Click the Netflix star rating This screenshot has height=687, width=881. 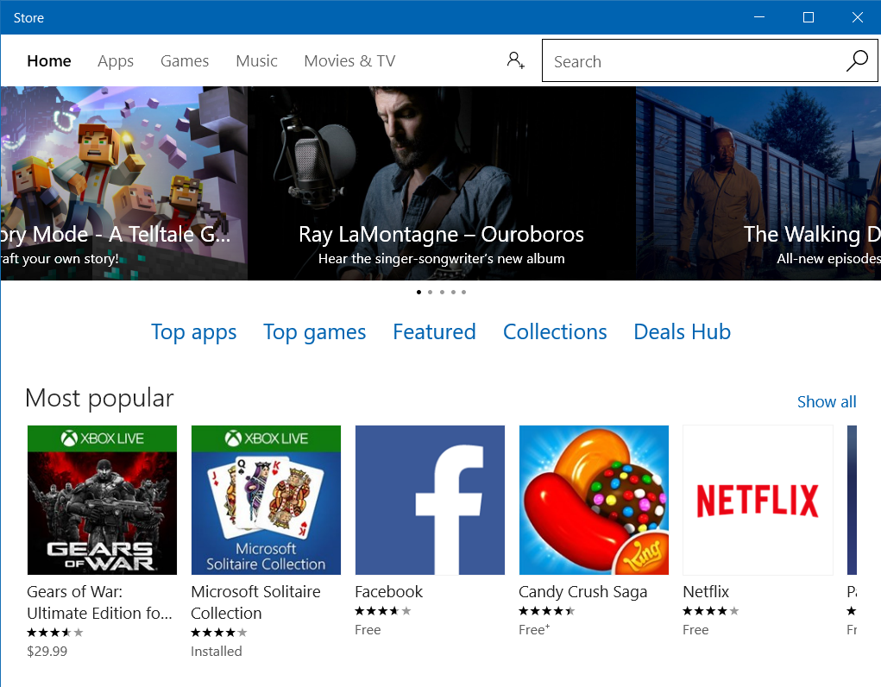[711, 611]
